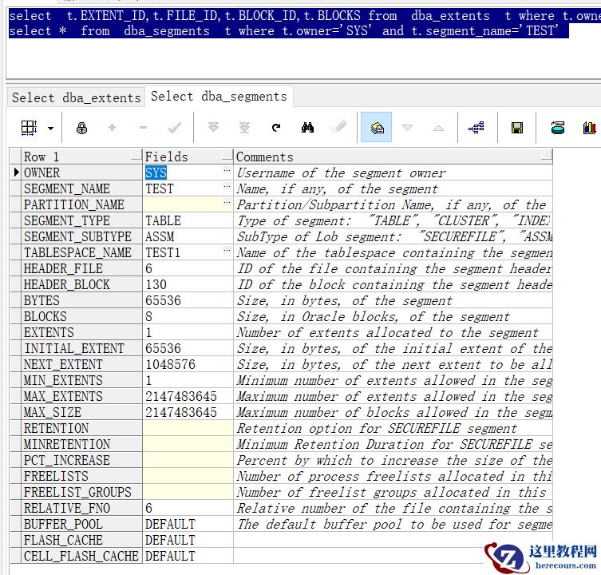Go to previous record up arrow

click(438, 128)
